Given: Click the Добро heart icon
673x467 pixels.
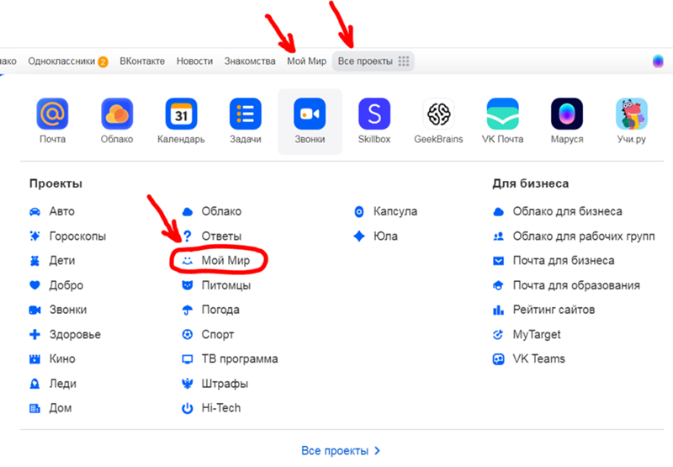Looking at the screenshot, I should (x=34, y=285).
